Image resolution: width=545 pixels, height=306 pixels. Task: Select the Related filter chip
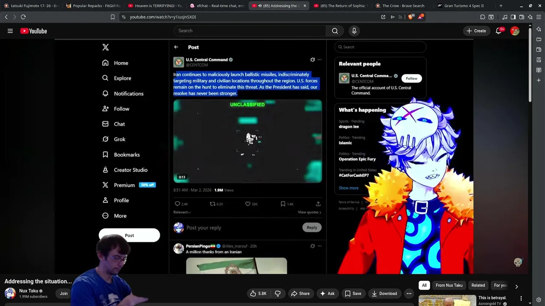pyautogui.click(x=478, y=285)
